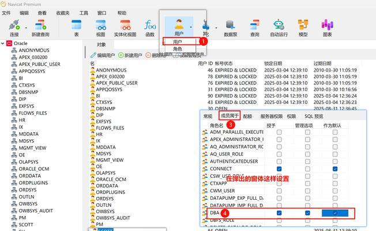Uncheck As Default for CONNECT role

[335, 169]
